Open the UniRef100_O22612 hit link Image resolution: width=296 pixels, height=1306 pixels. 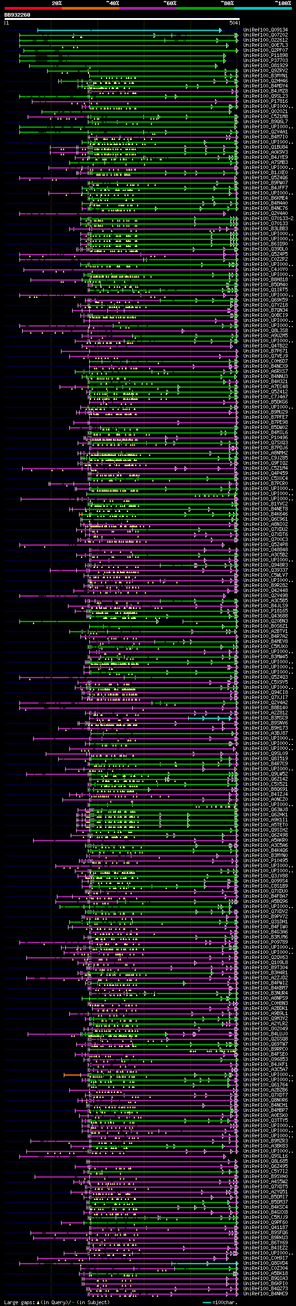click(265, 40)
